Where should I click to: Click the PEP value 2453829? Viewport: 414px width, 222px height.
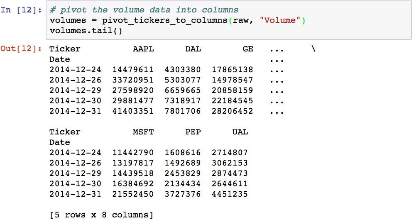click(183, 173)
